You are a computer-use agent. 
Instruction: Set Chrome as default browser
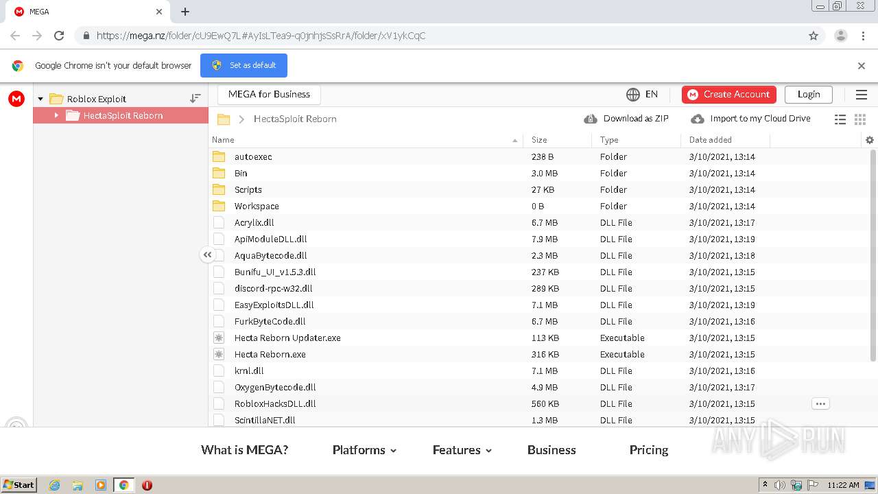(244, 65)
